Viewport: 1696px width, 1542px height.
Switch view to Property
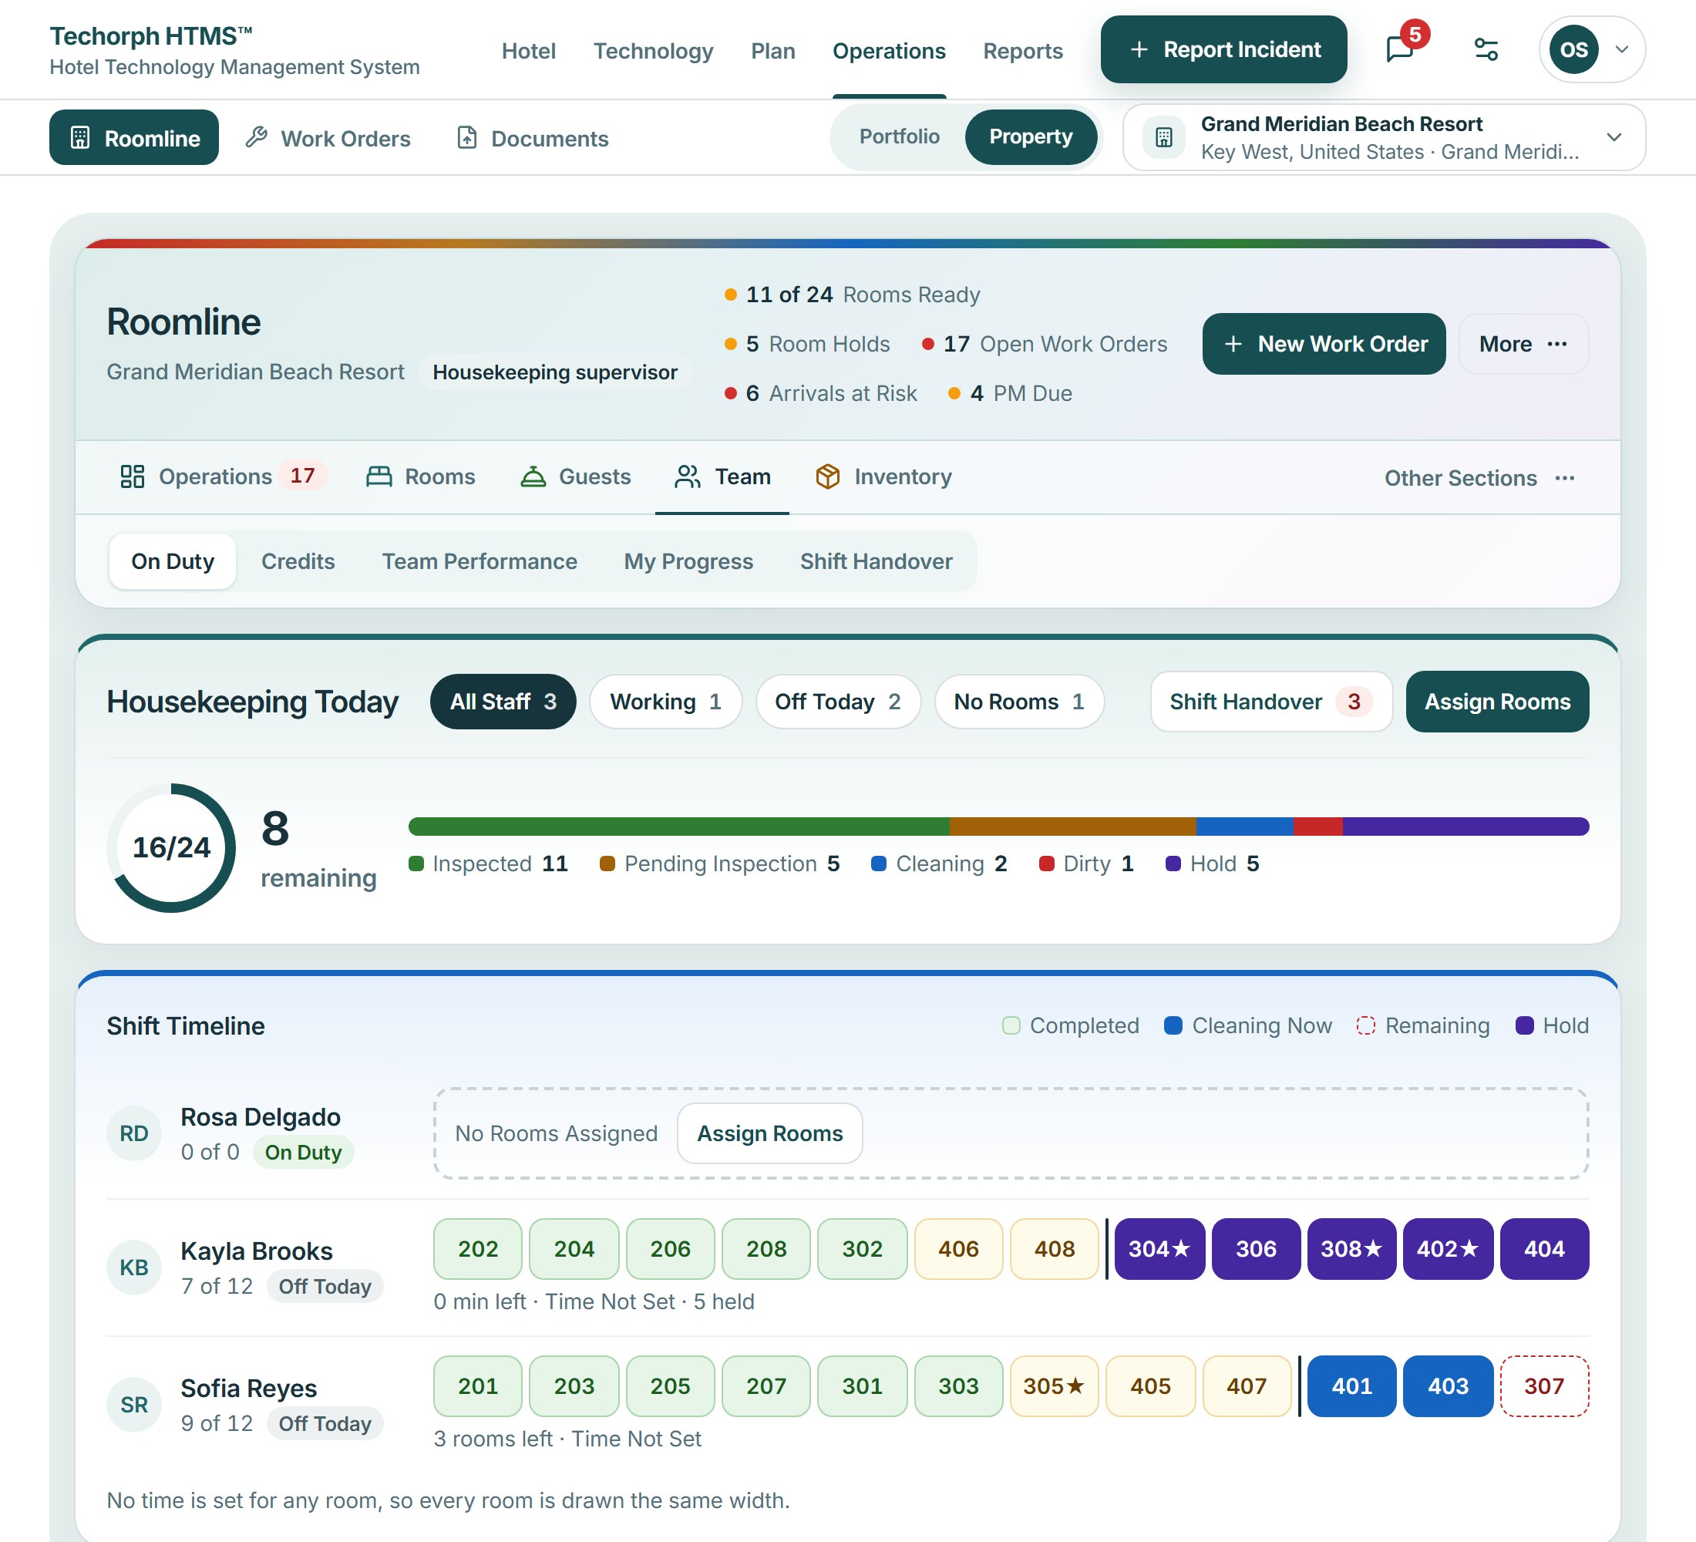1031,136
